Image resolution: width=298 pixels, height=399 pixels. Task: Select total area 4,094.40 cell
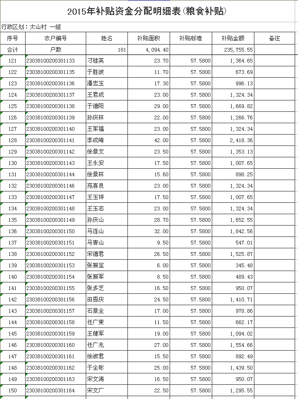[x=149, y=50]
